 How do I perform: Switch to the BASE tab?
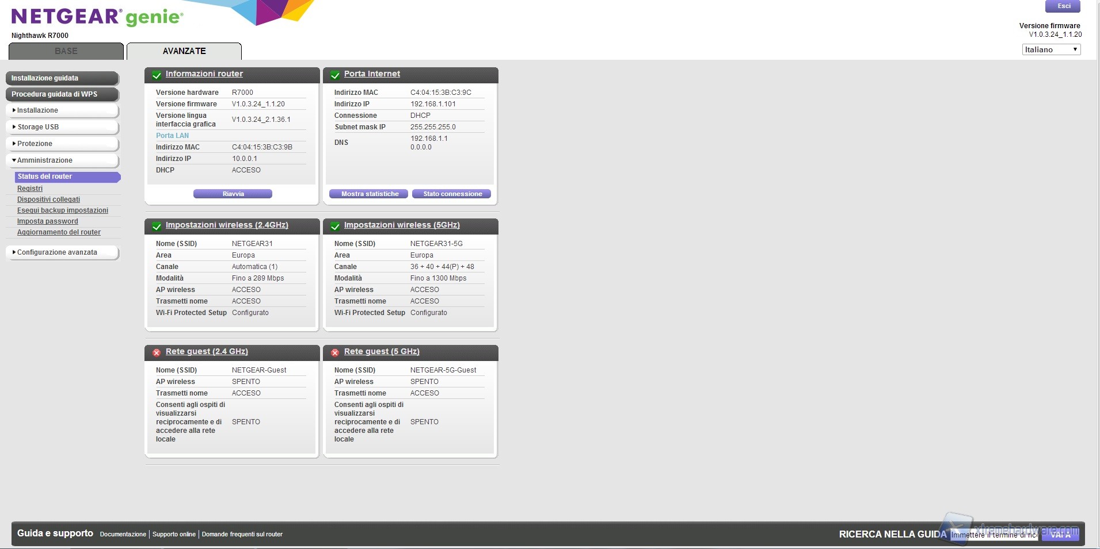pos(66,51)
